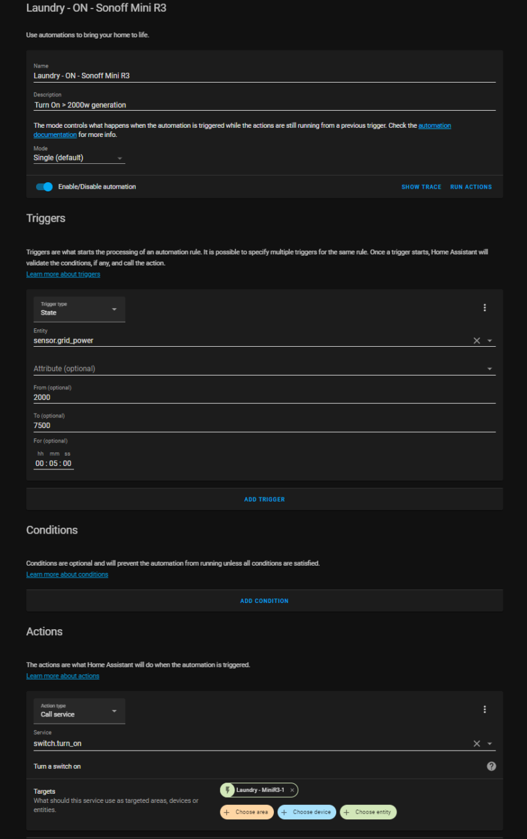Click RUN ACTIONS to test the automation
Image resolution: width=527 pixels, height=839 pixels.
pos(471,186)
